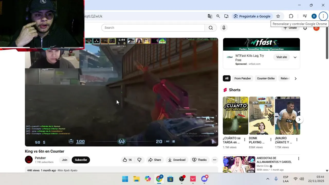
Task: Click the Download button
Action: click(x=177, y=160)
